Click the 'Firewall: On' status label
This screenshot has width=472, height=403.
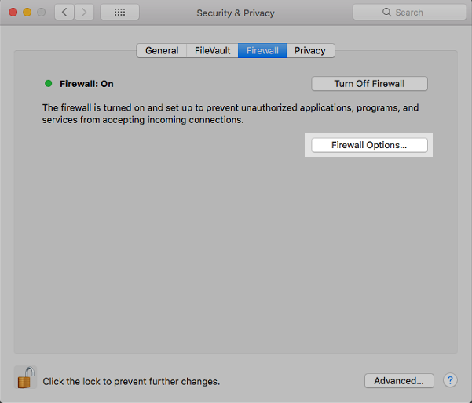86,84
